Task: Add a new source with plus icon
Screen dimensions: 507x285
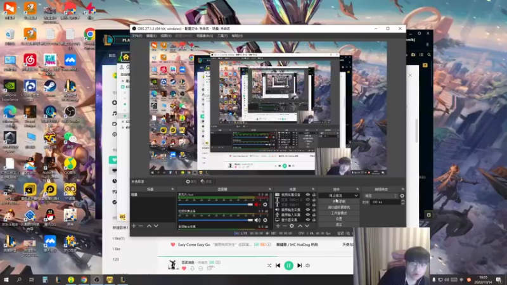Action: [x=278, y=226]
